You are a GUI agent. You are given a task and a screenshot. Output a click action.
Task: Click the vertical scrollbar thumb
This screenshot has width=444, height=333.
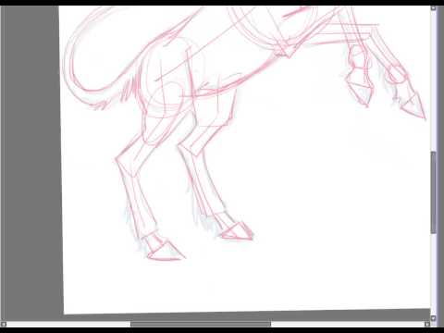click(433, 192)
